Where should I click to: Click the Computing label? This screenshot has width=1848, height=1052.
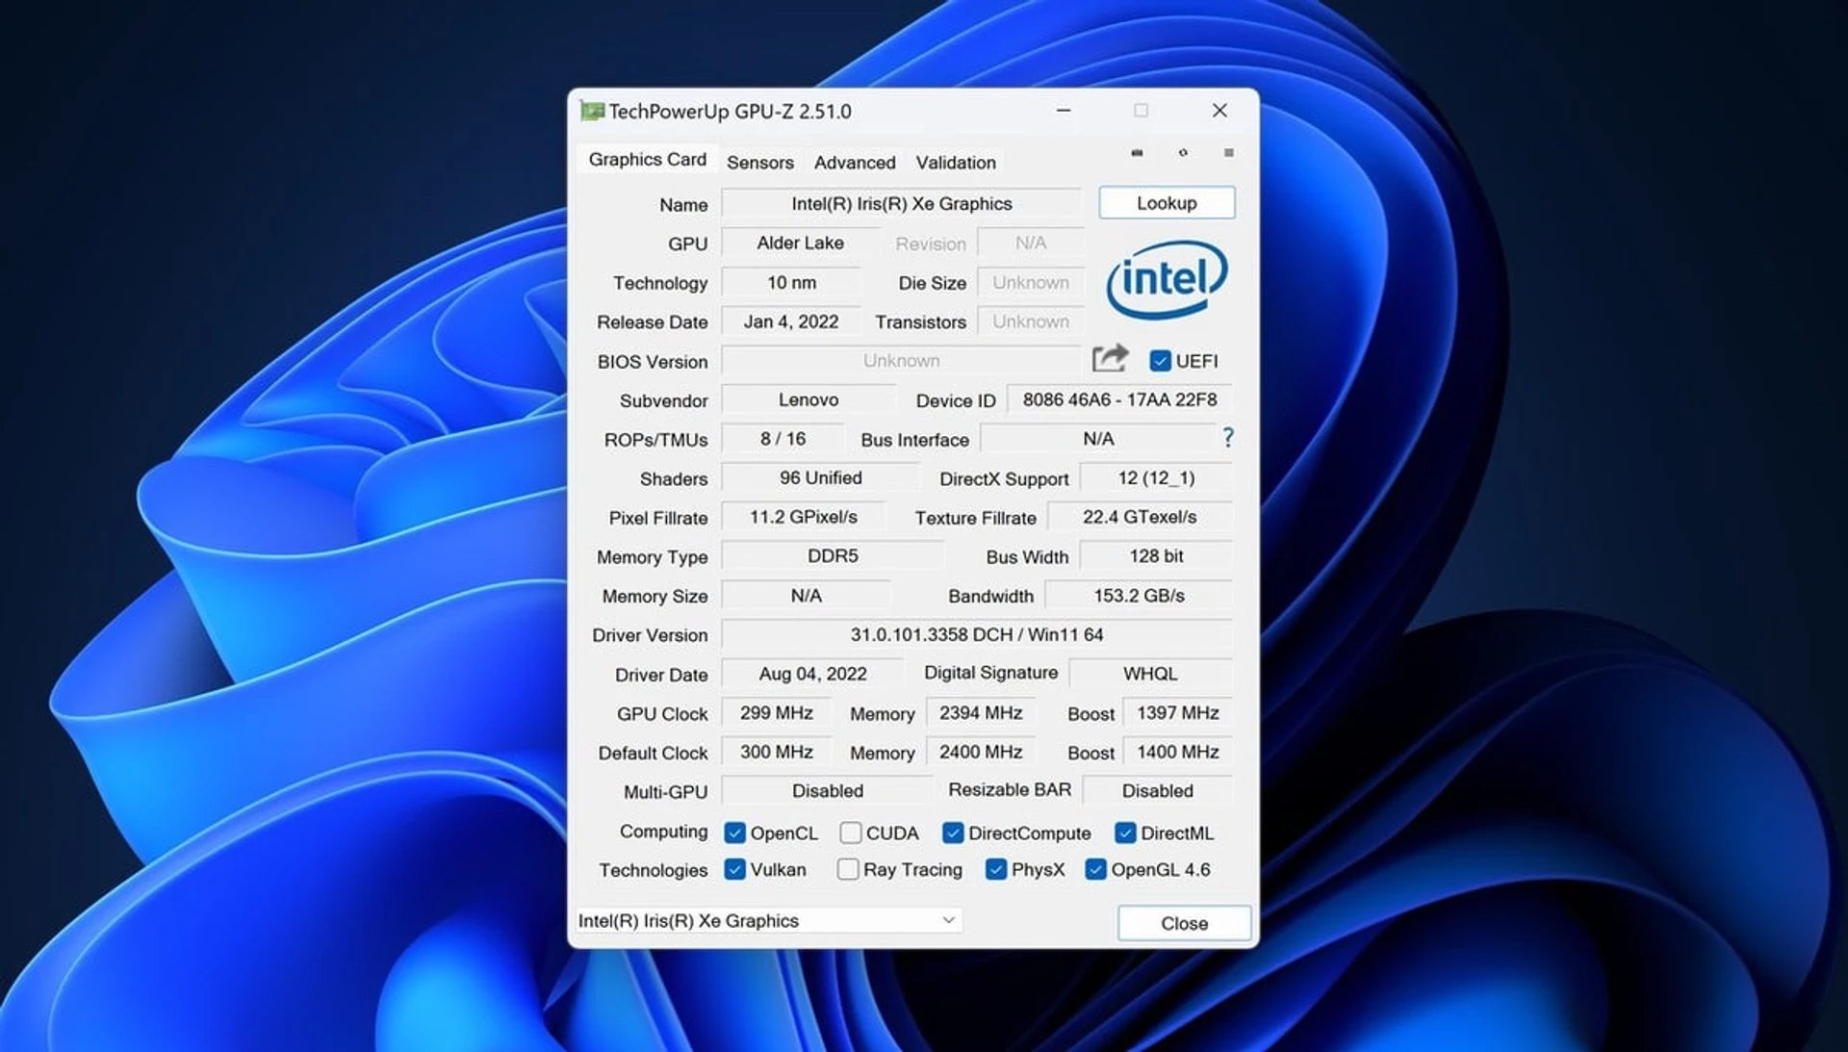tap(663, 832)
